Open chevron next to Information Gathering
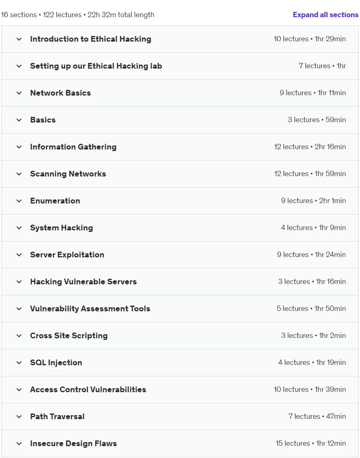 click(19, 147)
